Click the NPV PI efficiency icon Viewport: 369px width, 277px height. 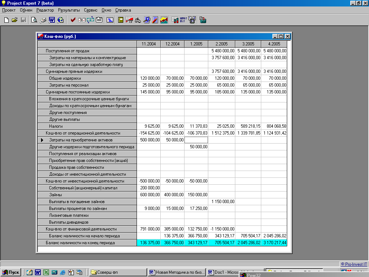pos(183,20)
